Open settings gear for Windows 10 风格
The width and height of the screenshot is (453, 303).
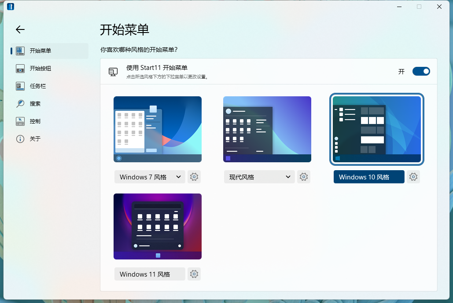[x=413, y=177]
